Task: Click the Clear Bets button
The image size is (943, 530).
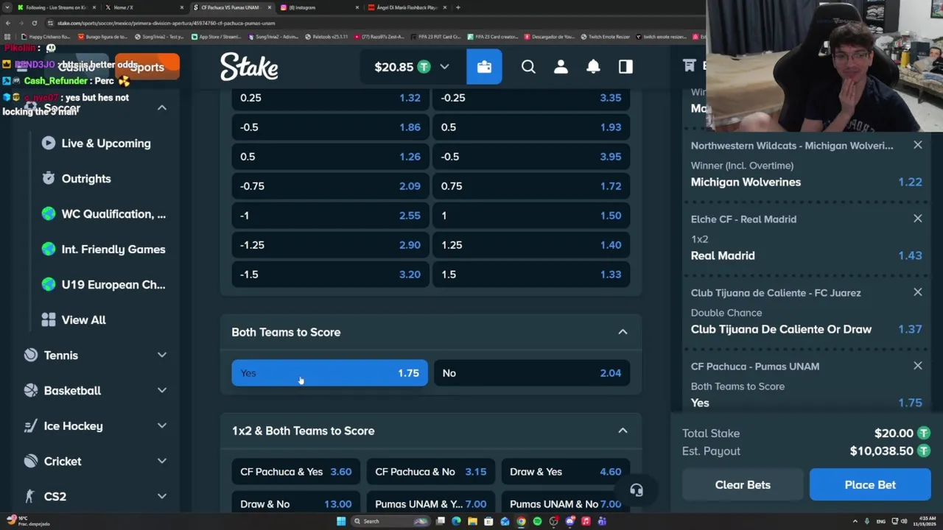Action: pos(743,485)
